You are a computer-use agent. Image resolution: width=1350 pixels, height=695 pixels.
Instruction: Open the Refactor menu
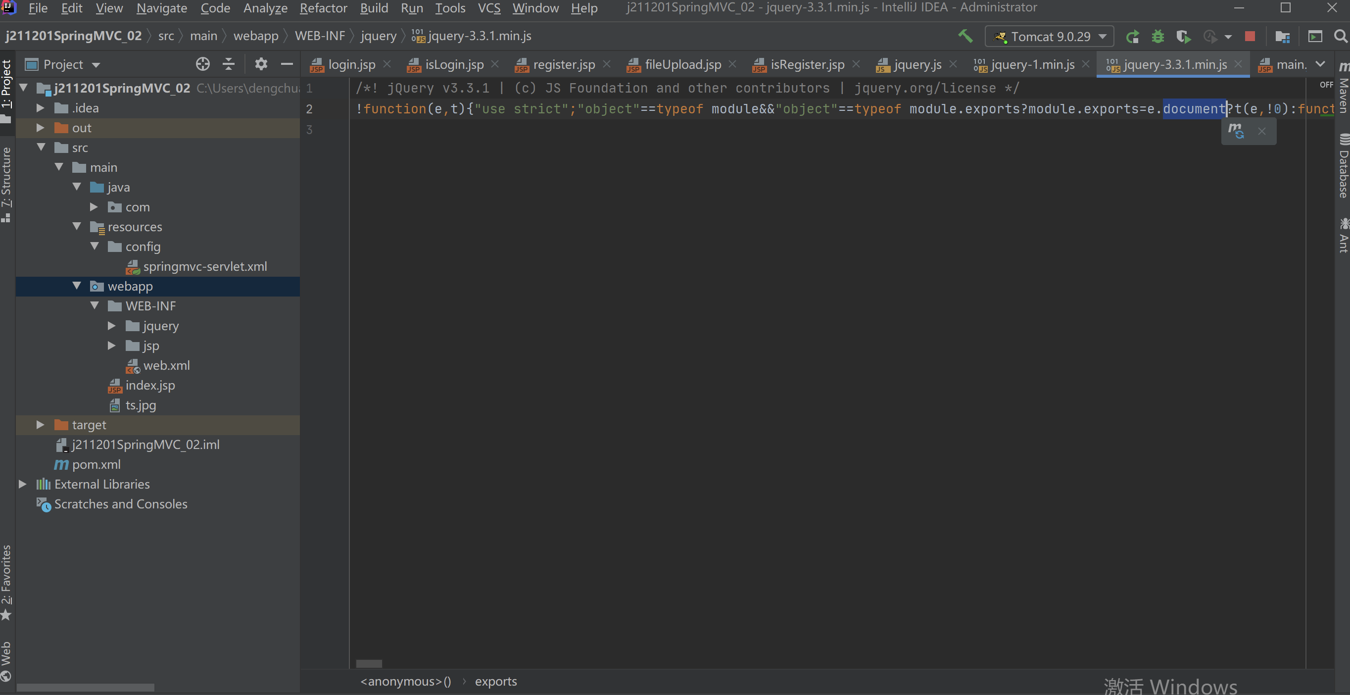[x=323, y=8]
